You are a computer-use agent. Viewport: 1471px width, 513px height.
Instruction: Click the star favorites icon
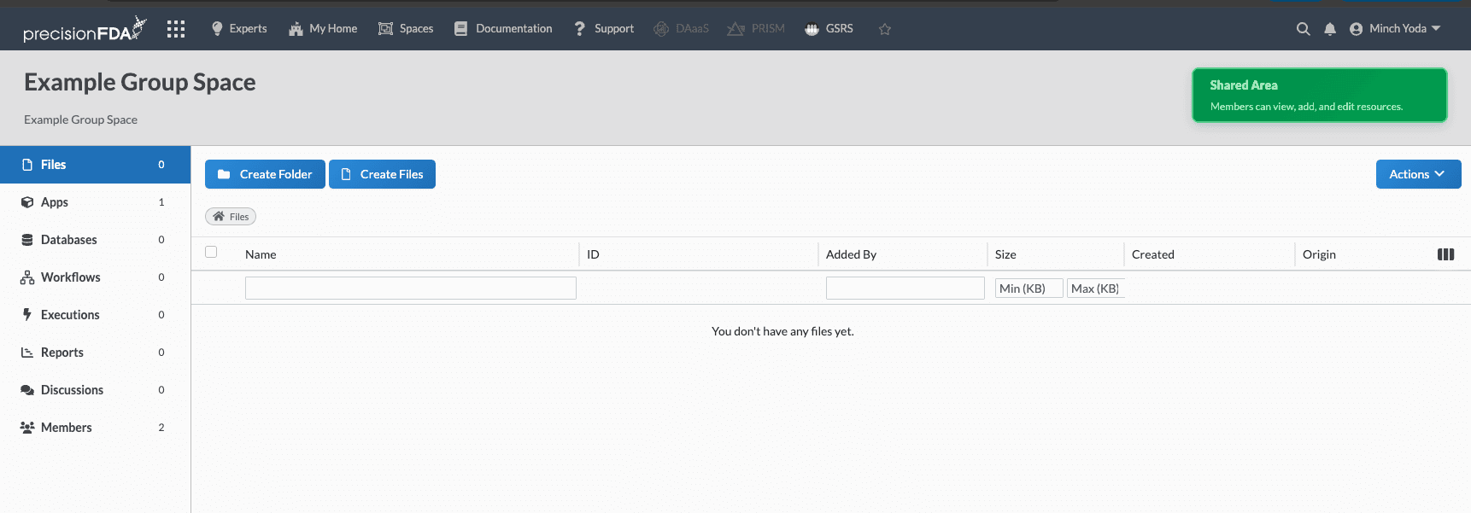tap(885, 29)
